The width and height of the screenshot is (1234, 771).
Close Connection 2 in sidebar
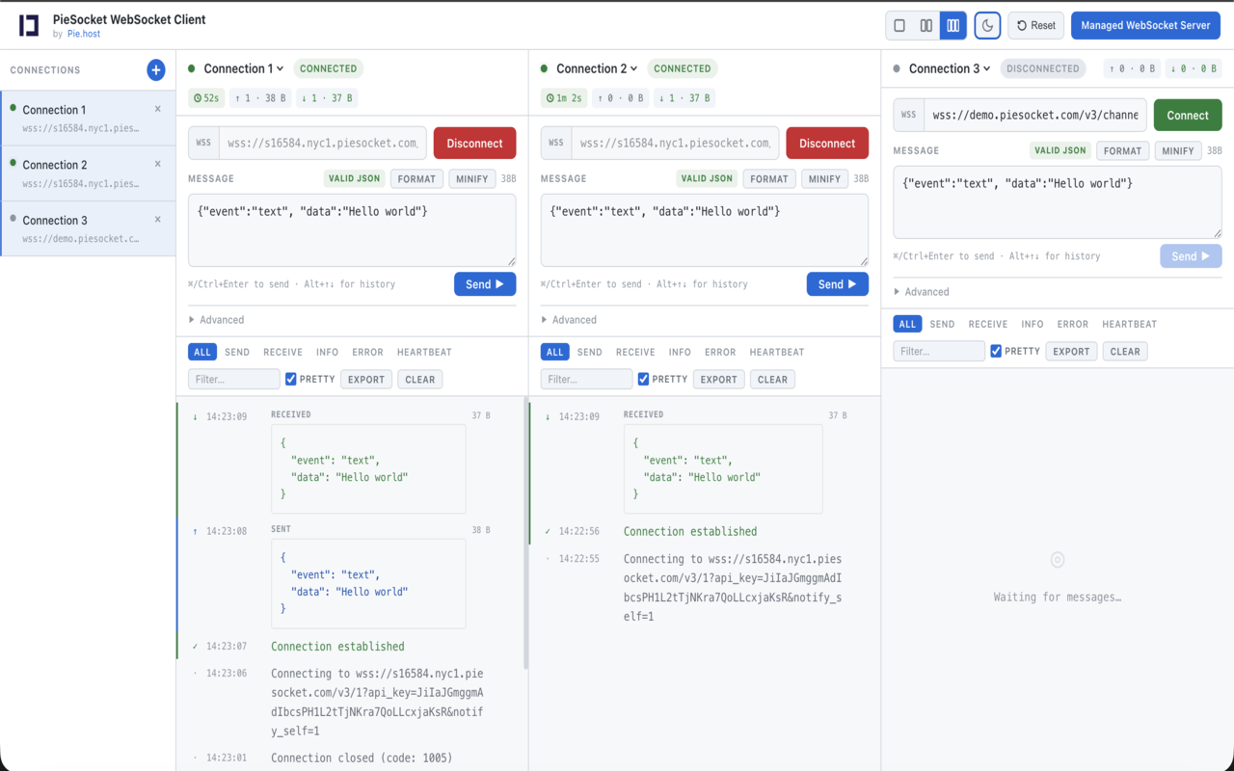click(x=158, y=164)
